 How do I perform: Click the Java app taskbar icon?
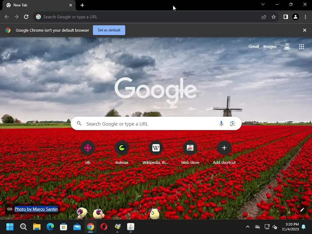[131, 227]
